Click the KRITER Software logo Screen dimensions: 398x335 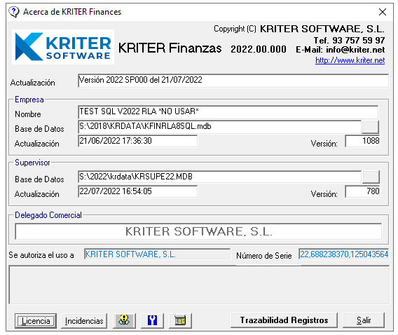[63, 47]
